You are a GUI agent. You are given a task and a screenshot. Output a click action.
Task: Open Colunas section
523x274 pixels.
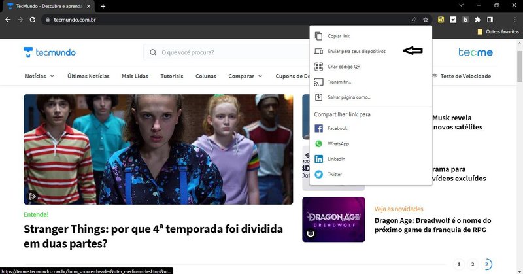206,76
